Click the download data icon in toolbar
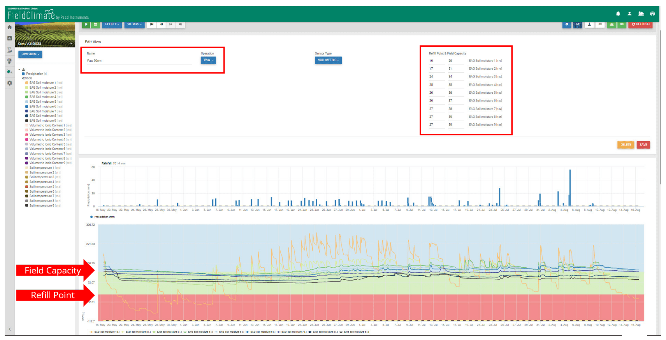 [589, 25]
